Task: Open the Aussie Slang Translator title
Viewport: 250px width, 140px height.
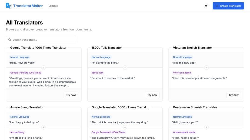Action: 27,107
